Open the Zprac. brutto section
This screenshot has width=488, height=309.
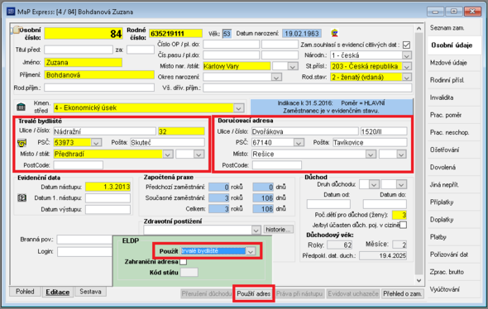(x=447, y=272)
